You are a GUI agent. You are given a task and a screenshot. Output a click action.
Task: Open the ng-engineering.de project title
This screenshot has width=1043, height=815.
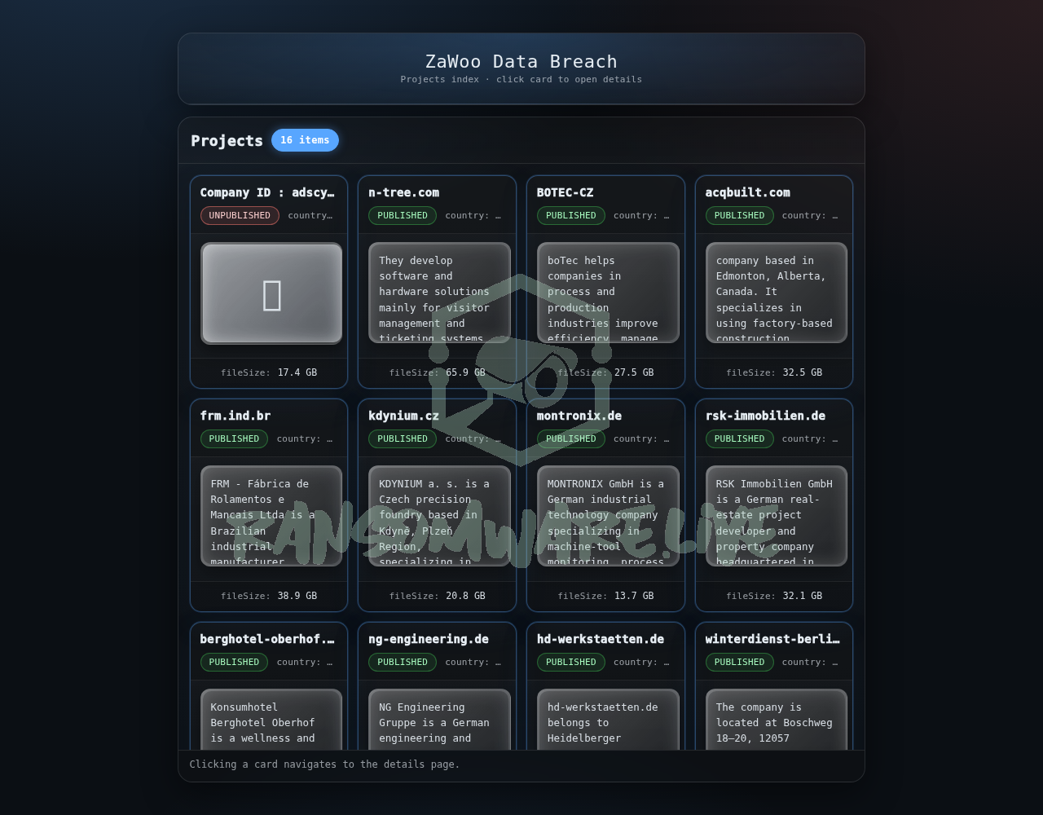coord(429,639)
